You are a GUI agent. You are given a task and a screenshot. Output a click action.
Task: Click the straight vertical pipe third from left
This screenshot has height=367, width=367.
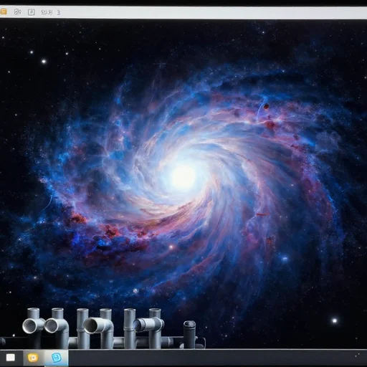pos(82,328)
